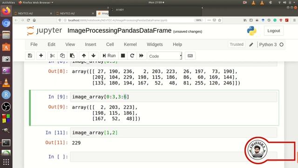Move selected cell down arrow

click(x=93, y=56)
